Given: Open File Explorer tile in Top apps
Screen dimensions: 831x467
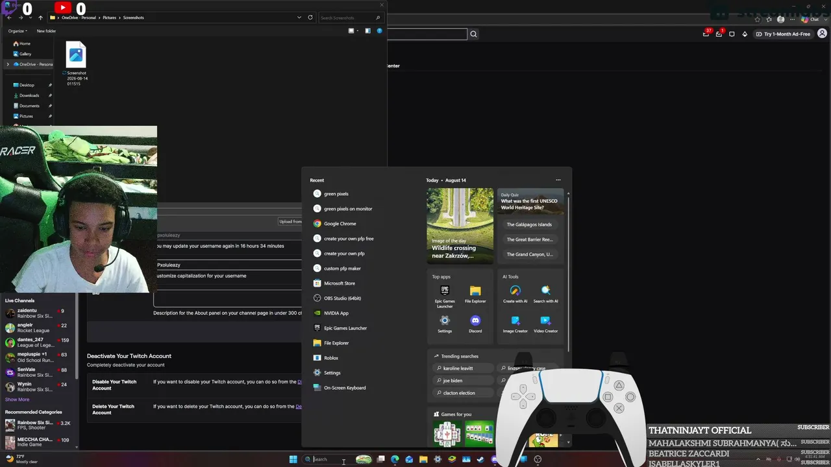Looking at the screenshot, I should pos(475,294).
